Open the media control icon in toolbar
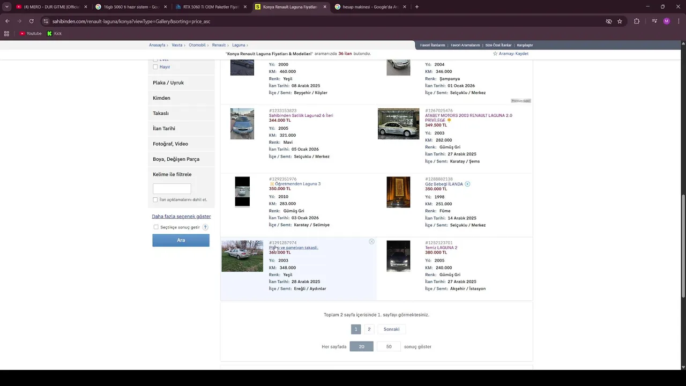The image size is (686, 386). (654, 21)
